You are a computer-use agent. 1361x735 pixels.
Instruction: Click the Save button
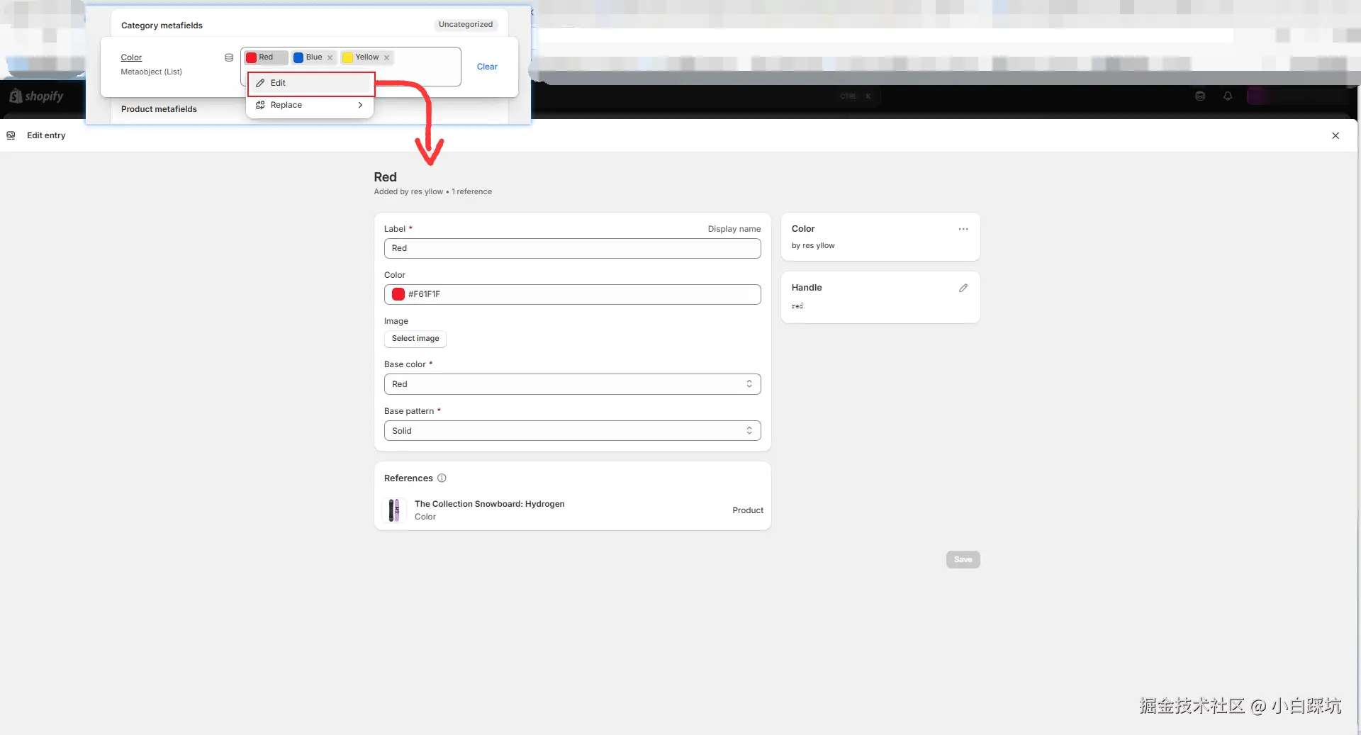[963, 560]
